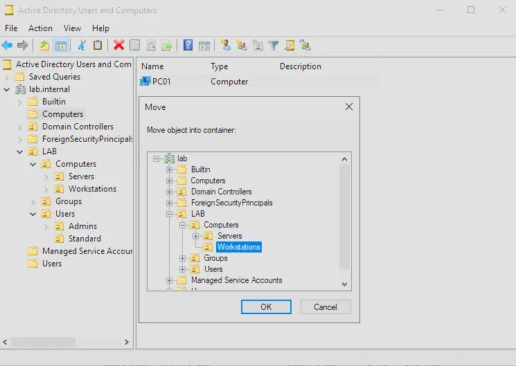Click the Forward arrow in toolbar
The width and height of the screenshot is (516, 366).
coord(23,45)
